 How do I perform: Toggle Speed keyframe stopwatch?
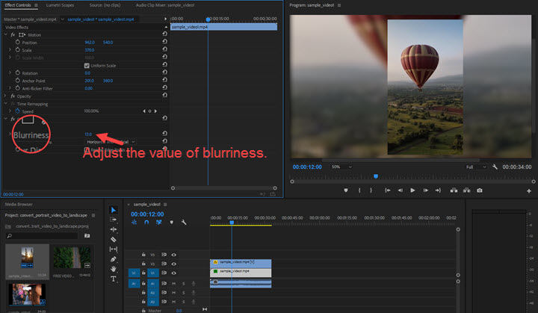coord(17,111)
